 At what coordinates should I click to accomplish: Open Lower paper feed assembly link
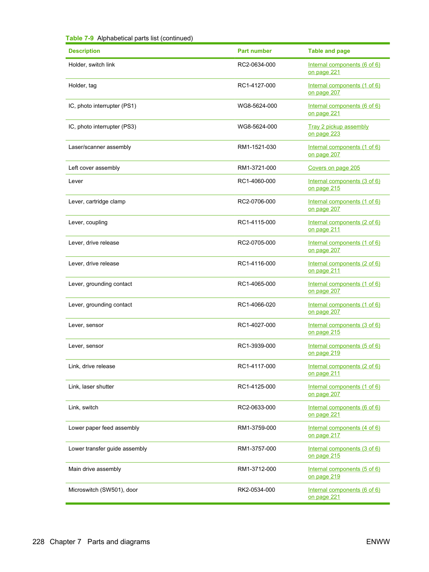click(344, 431)
